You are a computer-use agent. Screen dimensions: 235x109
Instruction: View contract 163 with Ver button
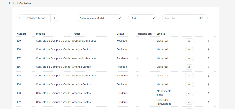click(x=189, y=93)
